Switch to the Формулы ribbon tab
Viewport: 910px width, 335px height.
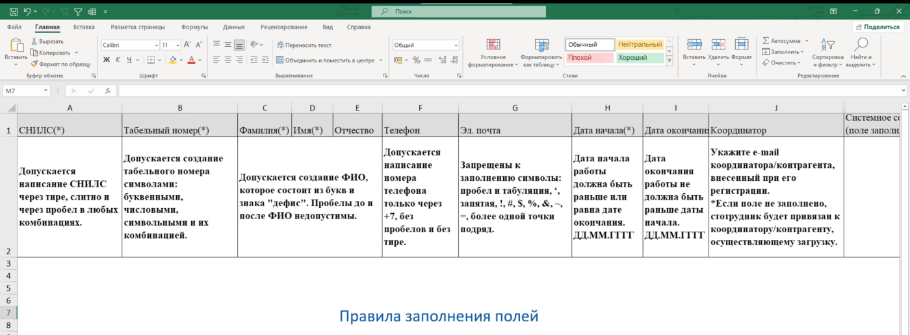point(194,27)
